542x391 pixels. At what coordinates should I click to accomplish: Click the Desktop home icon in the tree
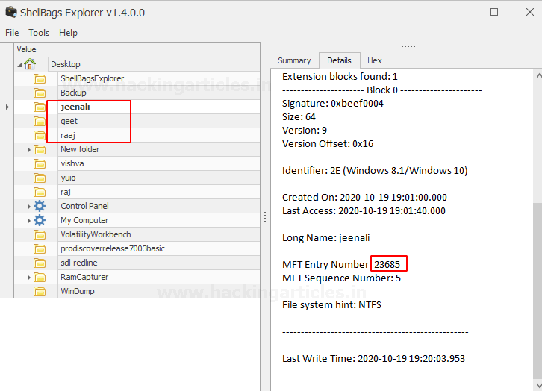[x=30, y=64]
